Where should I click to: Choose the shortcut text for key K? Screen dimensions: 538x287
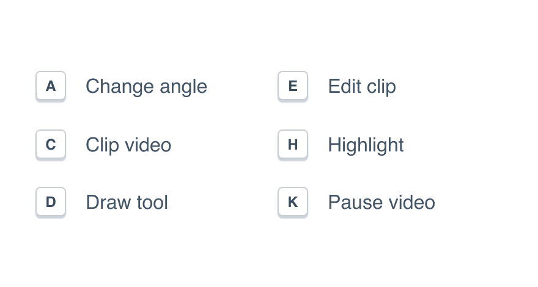[x=381, y=202]
